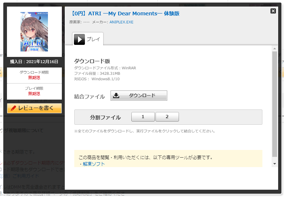Screen dimensions: 284x197
Task: Click the download arrow icon
Action: (116, 95)
